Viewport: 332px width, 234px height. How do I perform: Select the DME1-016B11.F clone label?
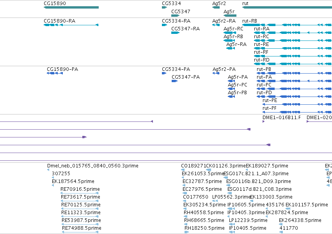[281, 118]
